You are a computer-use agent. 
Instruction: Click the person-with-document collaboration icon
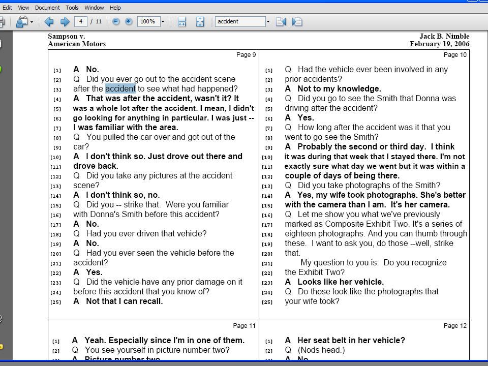22,21
